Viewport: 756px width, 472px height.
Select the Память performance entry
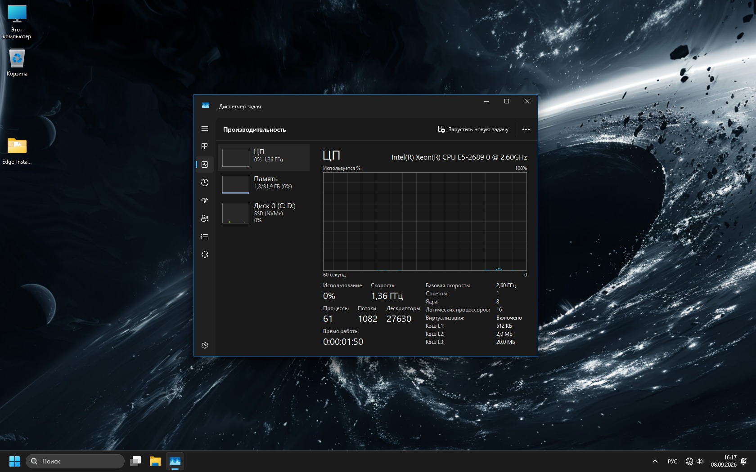click(x=264, y=185)
